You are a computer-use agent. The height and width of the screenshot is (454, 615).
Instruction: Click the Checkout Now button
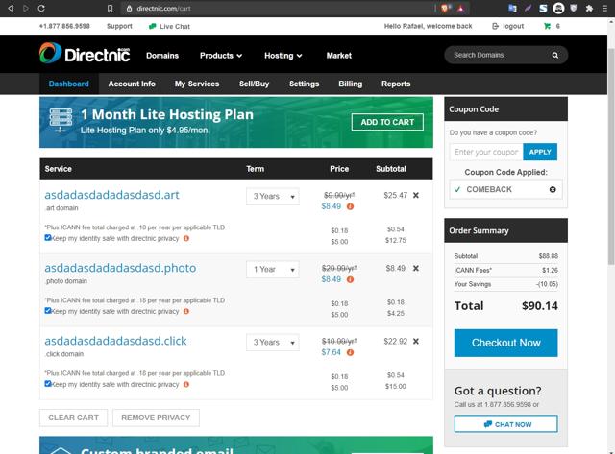506,344
